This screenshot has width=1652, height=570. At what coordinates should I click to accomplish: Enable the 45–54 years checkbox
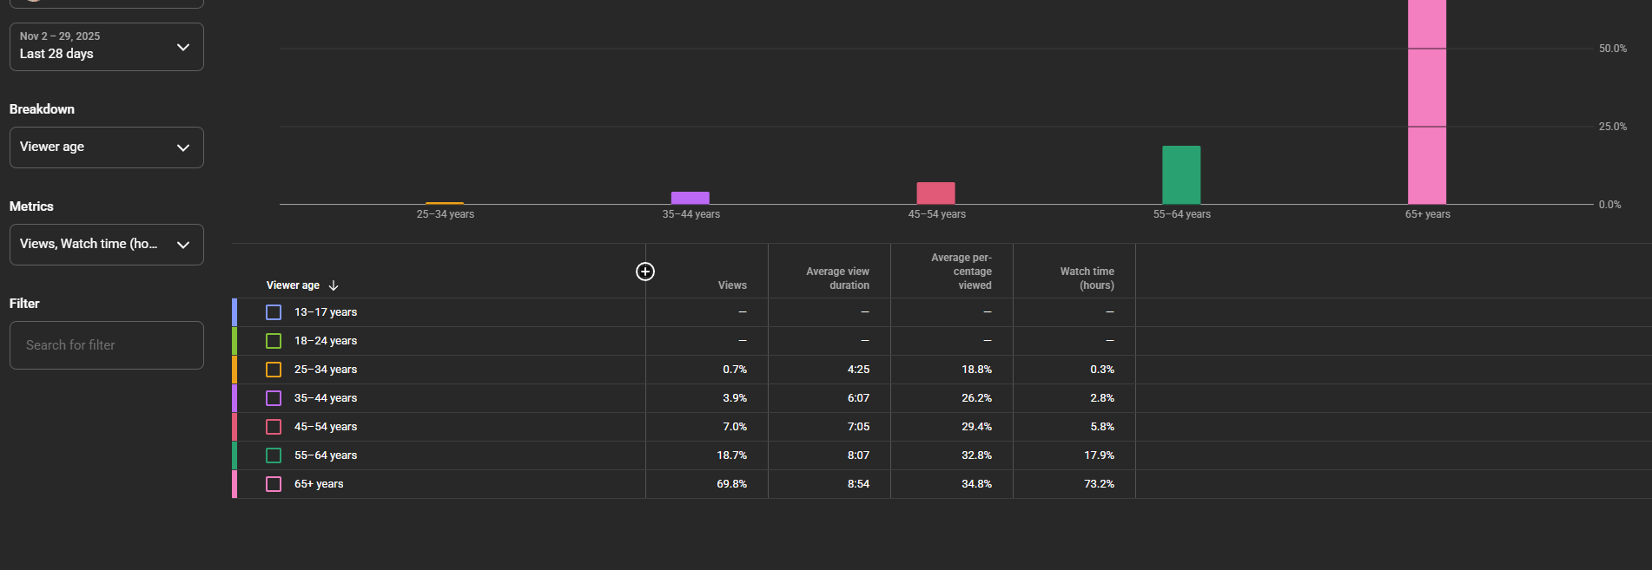point(274,427)
